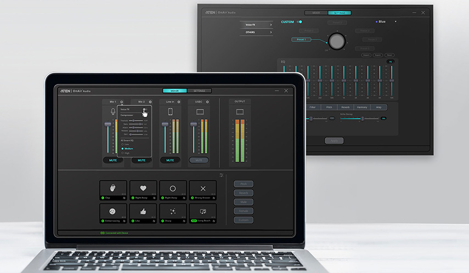This screenshot has height=273, width=469.
Task: Click the Female voice effect button
Action: click(x=244, y=211)
